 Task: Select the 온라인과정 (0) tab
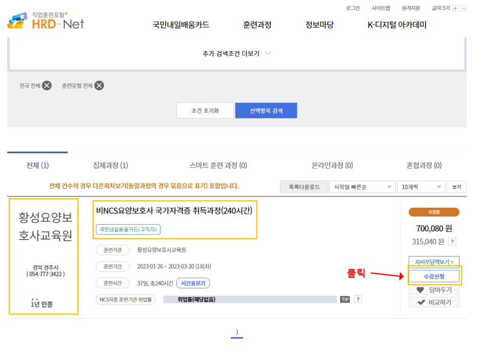tap(332, 165)
